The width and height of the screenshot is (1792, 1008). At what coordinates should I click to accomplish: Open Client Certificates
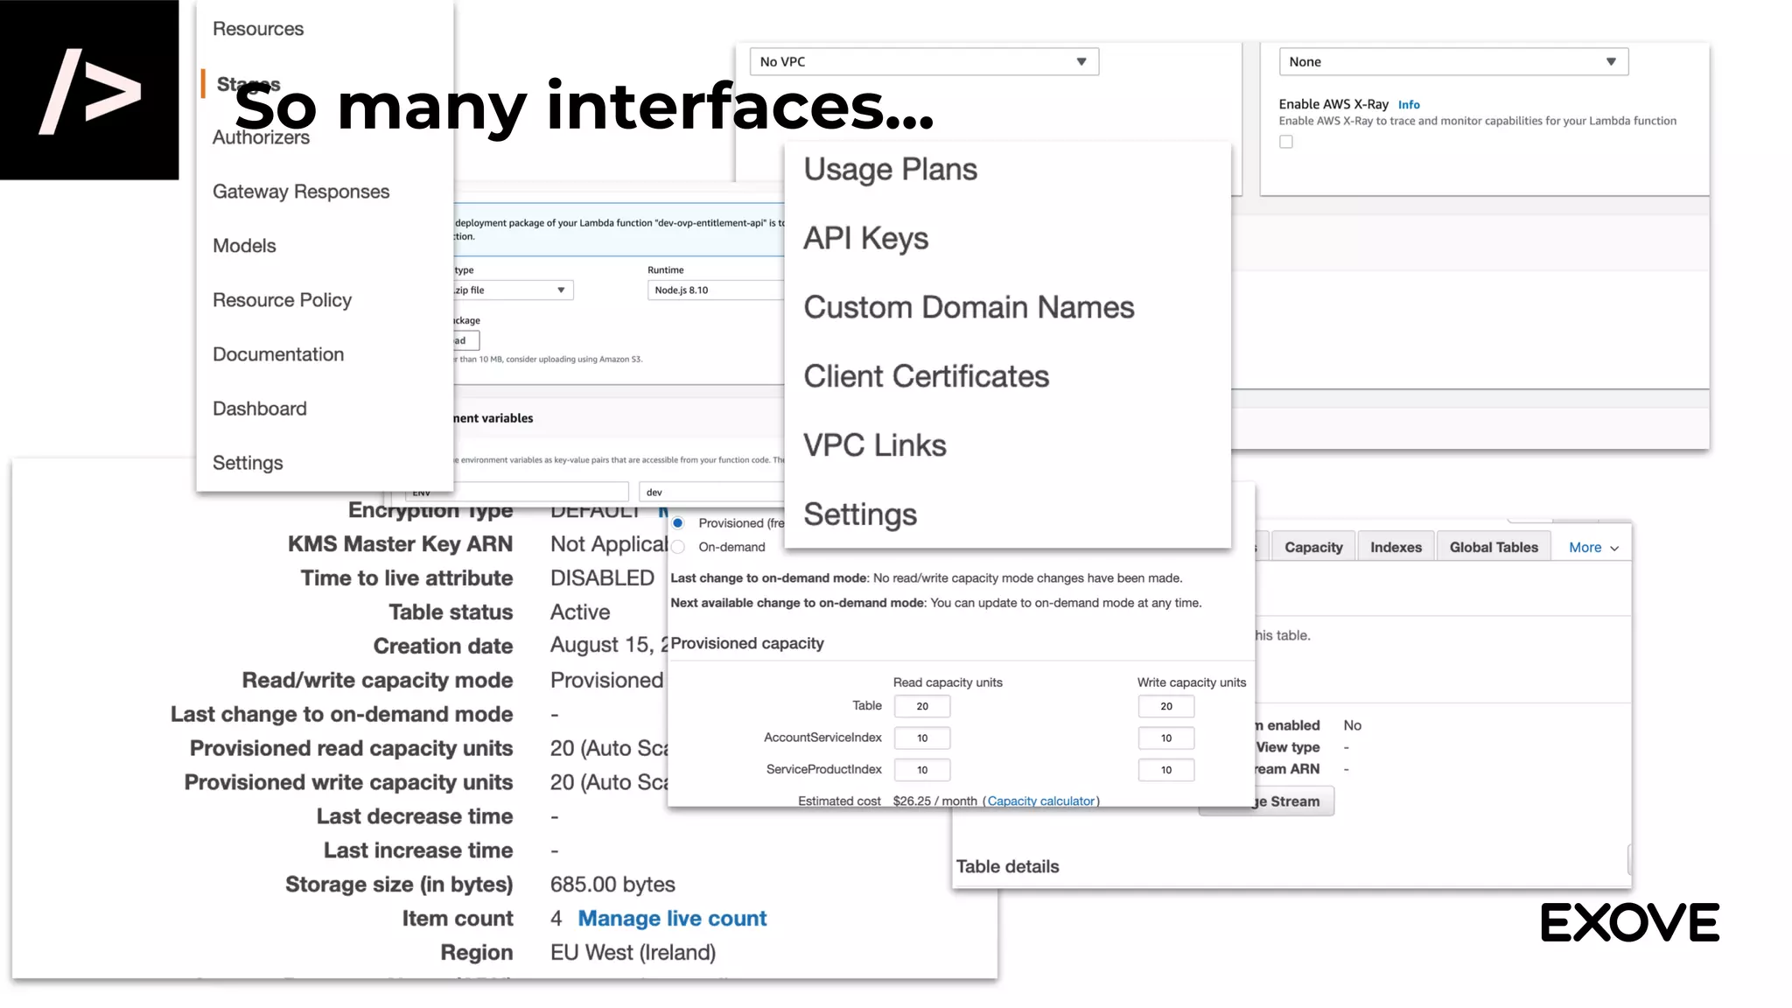pyautogui.click(x=926, y=376)
